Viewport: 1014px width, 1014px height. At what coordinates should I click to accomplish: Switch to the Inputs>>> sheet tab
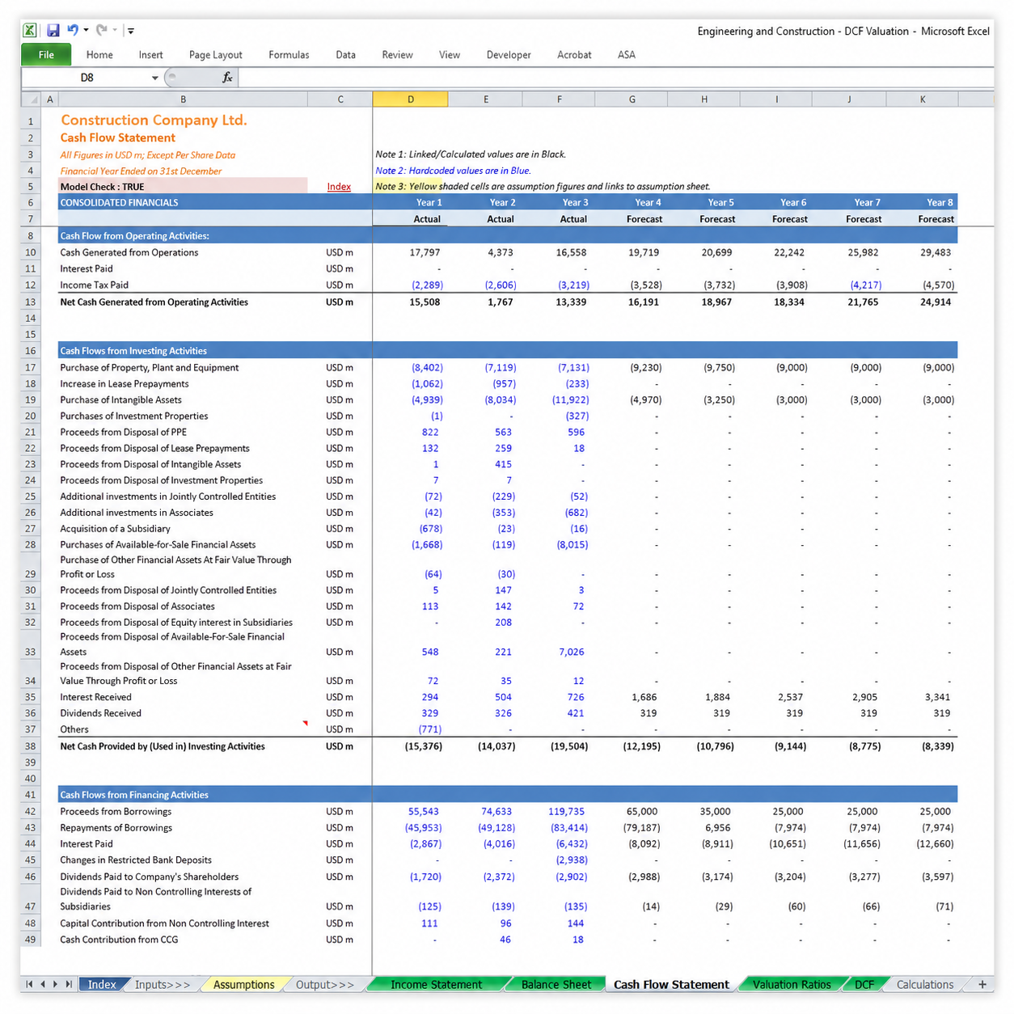point(163,984)
